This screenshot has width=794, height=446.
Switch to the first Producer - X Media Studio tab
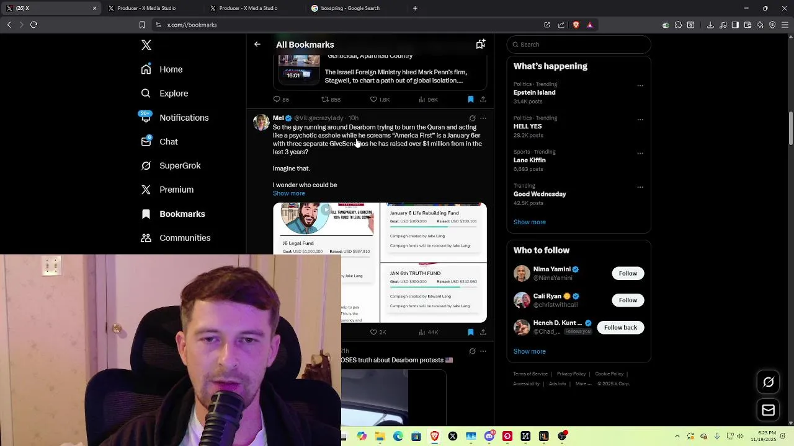pos(146,8)
